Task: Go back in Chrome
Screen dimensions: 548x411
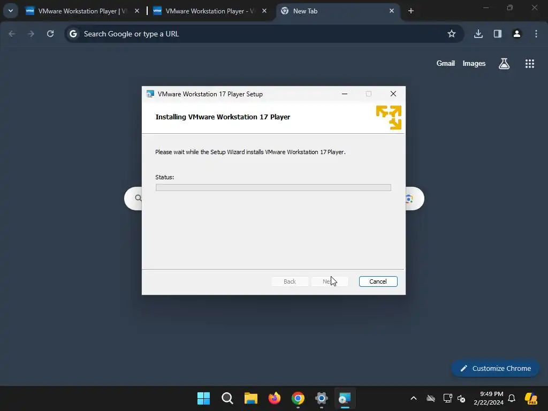Action: click(12, 34)
